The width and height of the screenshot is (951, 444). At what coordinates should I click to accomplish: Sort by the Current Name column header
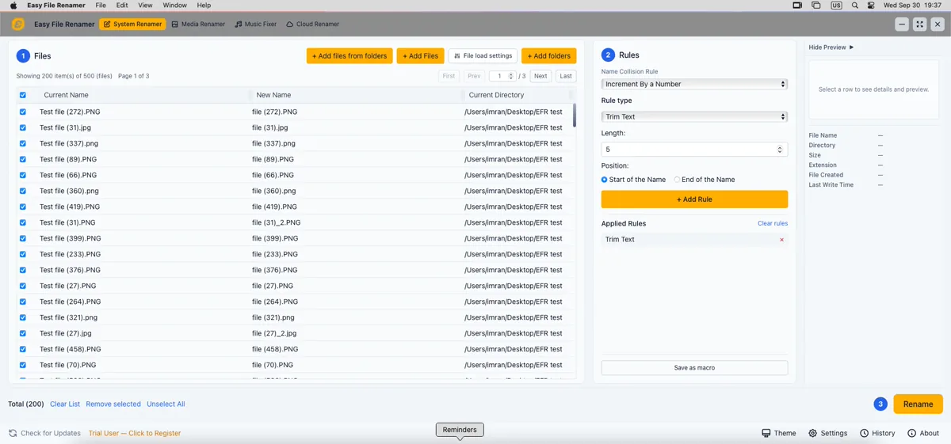coord(67,95)
